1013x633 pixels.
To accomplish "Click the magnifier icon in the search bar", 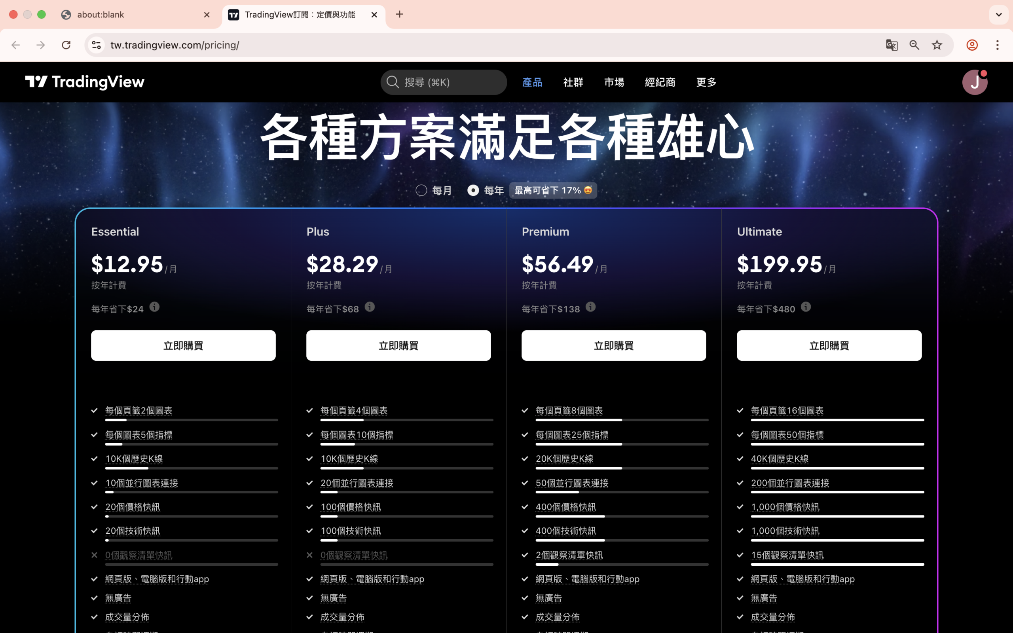I will tap(392, 82).
